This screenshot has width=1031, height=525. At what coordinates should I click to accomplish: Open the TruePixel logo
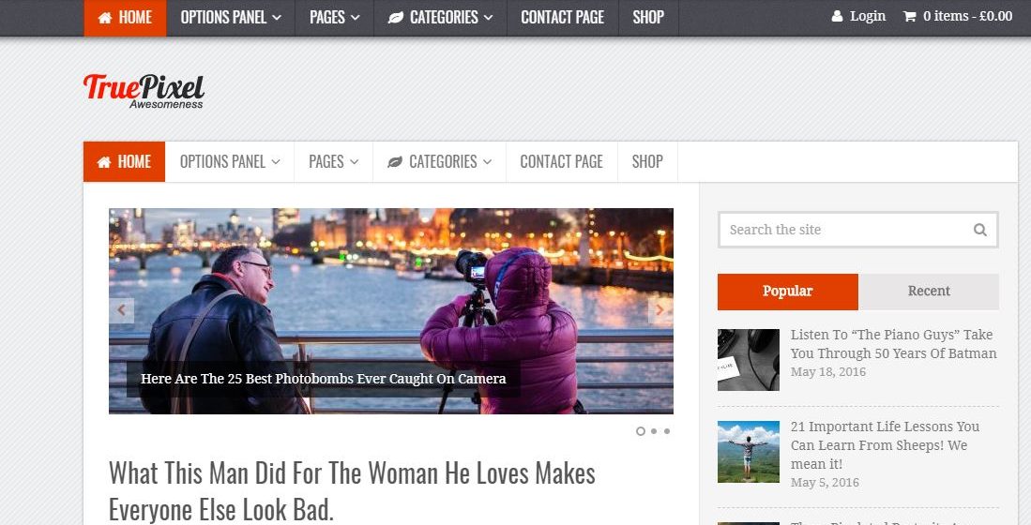(x=144, y=91)
